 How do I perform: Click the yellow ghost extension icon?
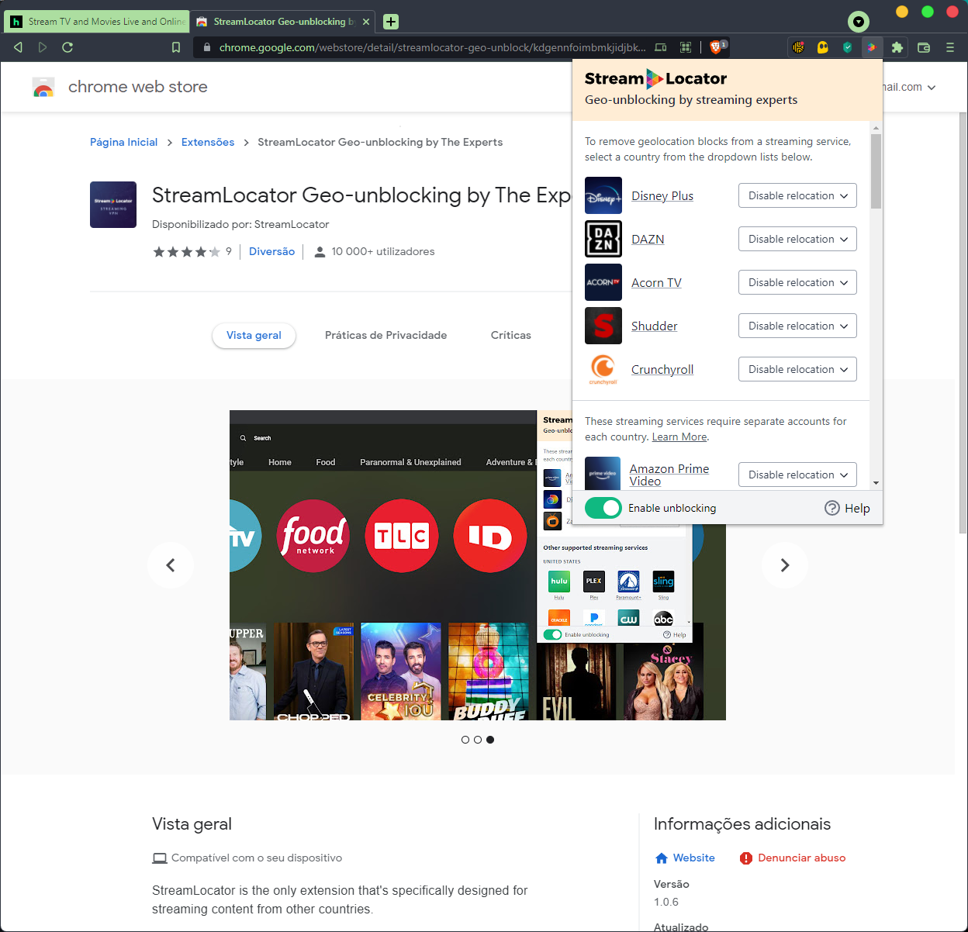823,47
